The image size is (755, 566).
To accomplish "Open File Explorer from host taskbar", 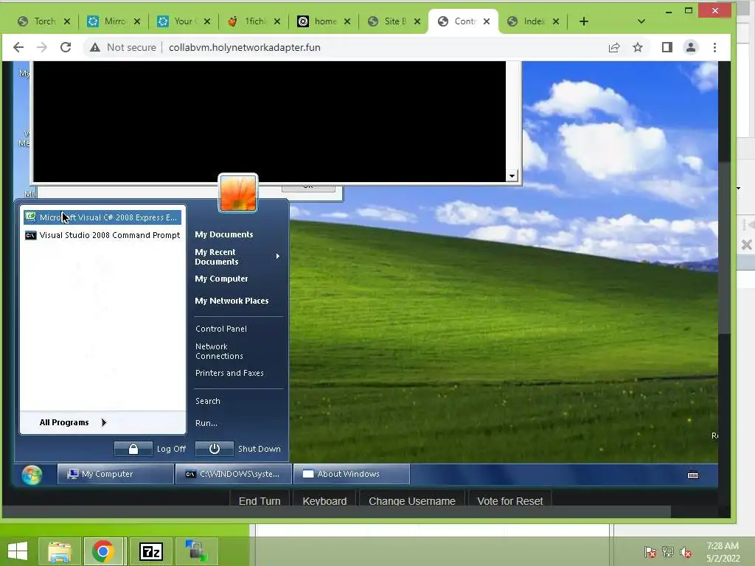I will [59, 551].
